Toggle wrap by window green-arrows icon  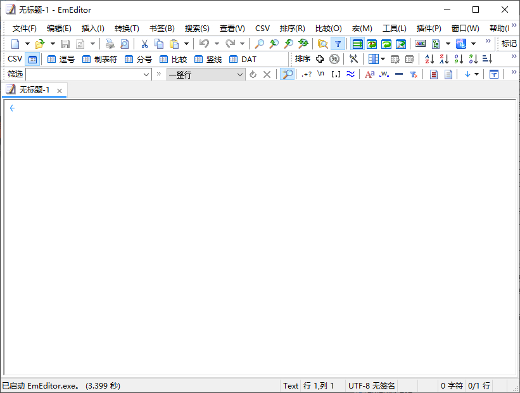357,44
